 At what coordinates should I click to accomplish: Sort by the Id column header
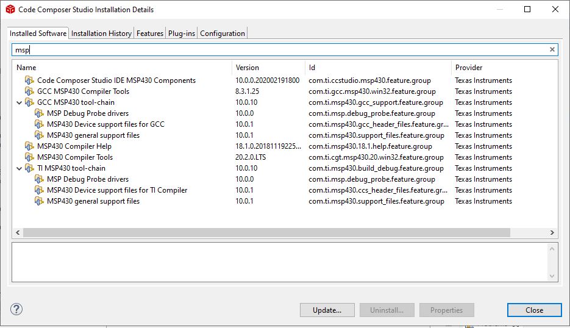tap(378, 67)
